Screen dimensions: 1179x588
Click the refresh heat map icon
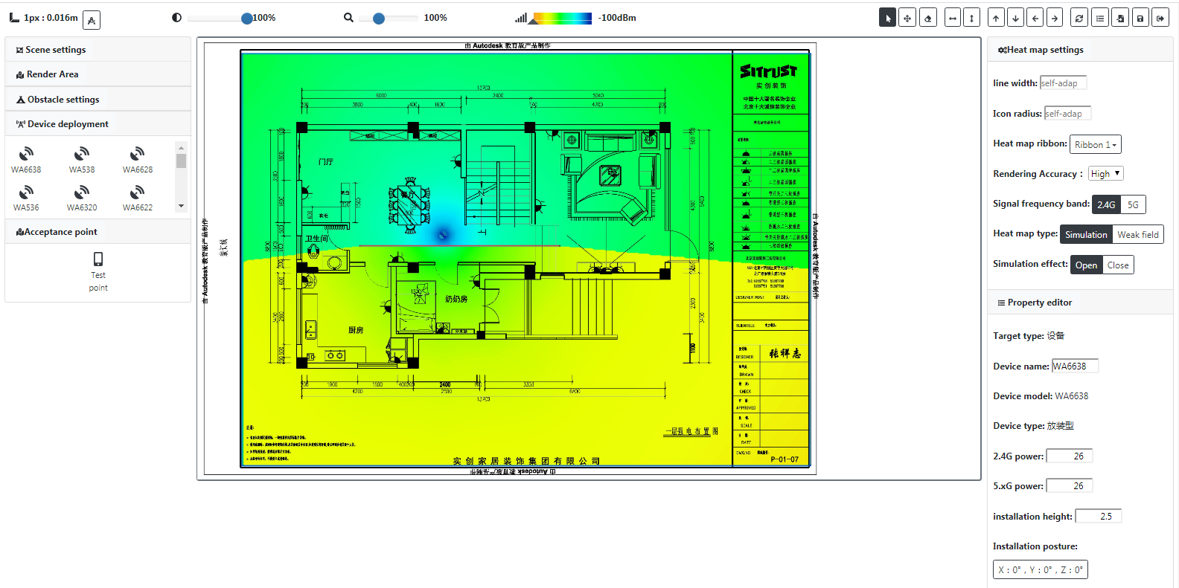point(1079,18)
